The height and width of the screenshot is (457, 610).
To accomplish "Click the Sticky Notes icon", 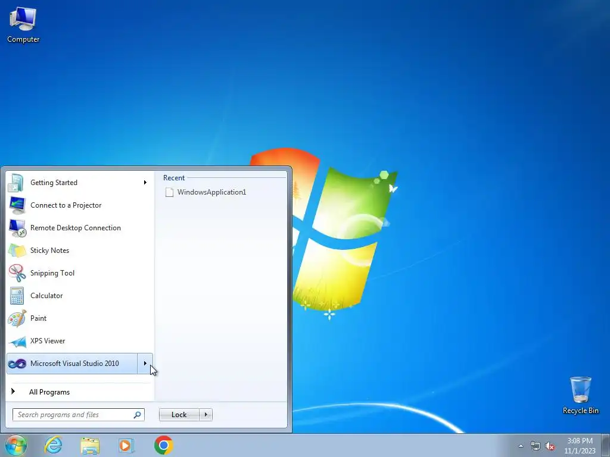I will [17, 251].
